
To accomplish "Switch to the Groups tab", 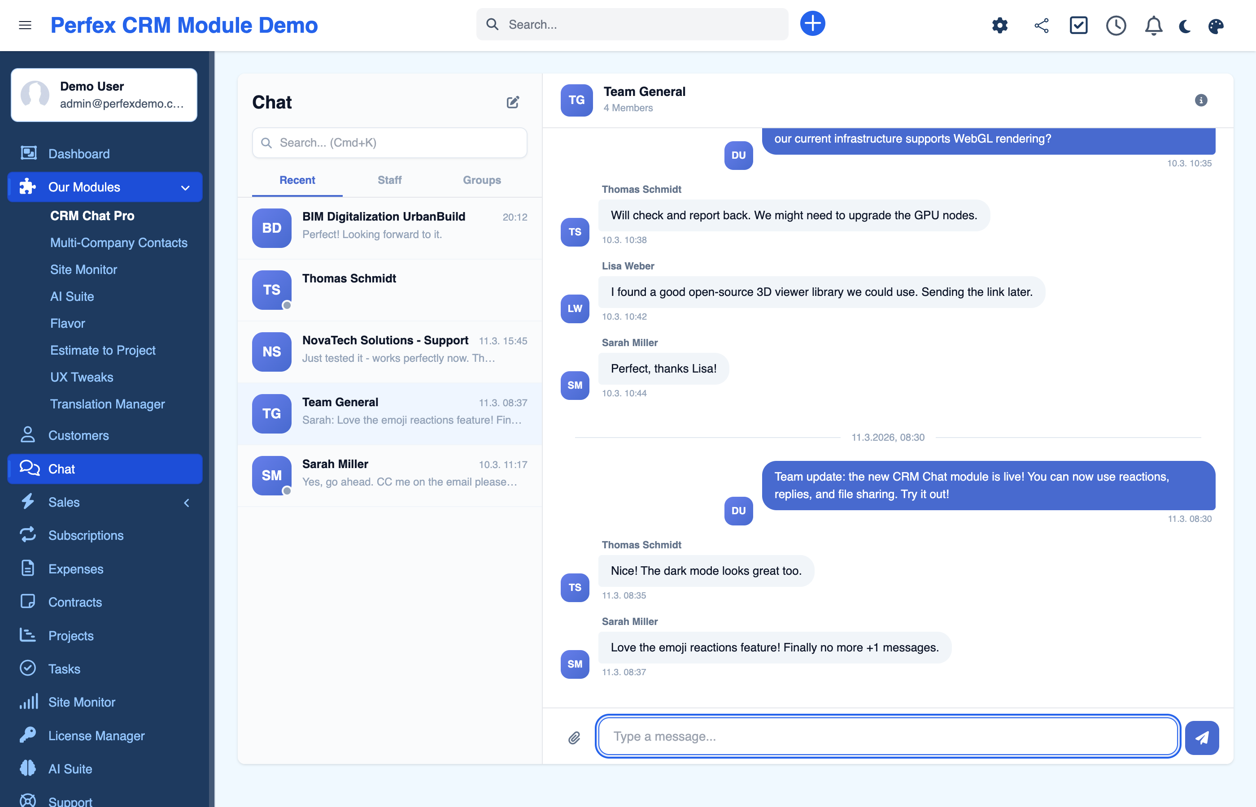I will [x=481, y=180].
